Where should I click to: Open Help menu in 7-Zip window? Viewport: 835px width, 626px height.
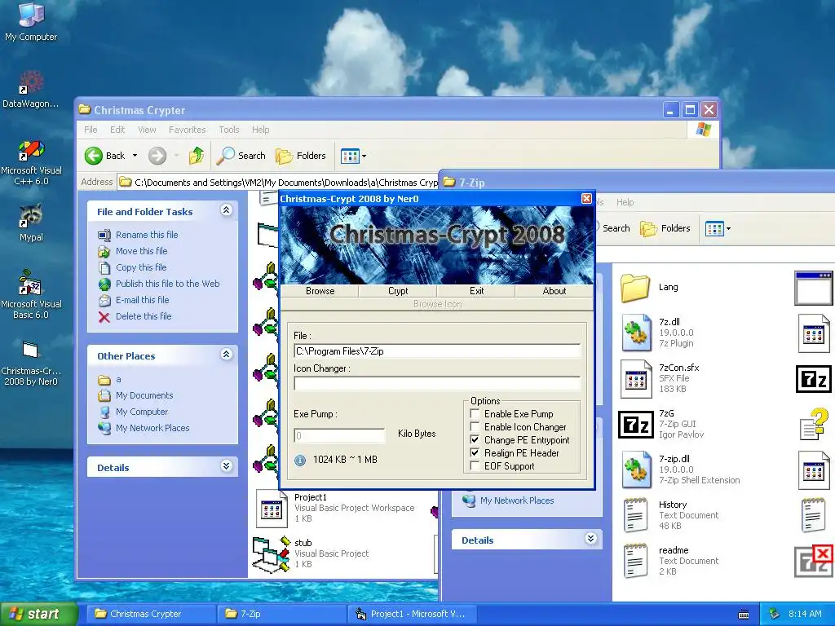click(x=625, y=202)
